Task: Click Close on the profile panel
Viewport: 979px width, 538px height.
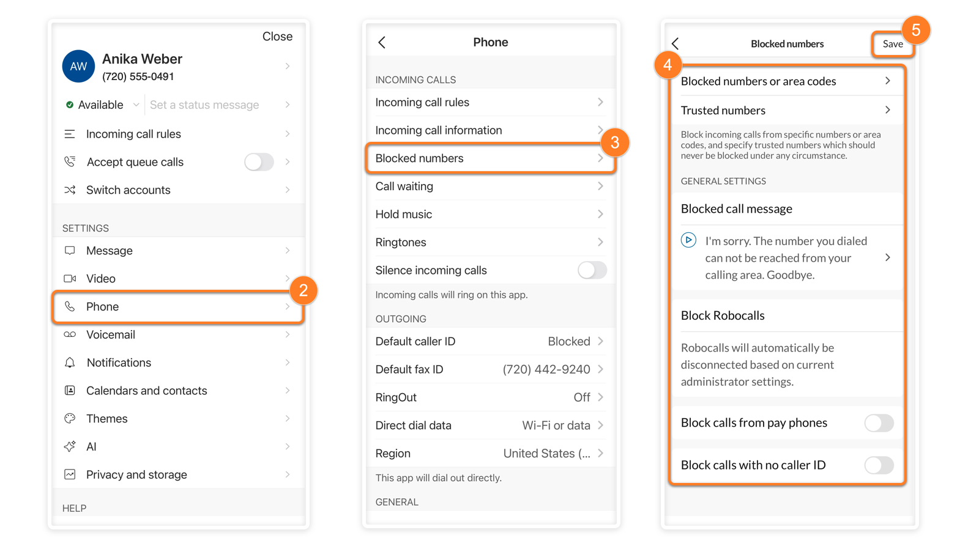Action: tap(277, 37)
